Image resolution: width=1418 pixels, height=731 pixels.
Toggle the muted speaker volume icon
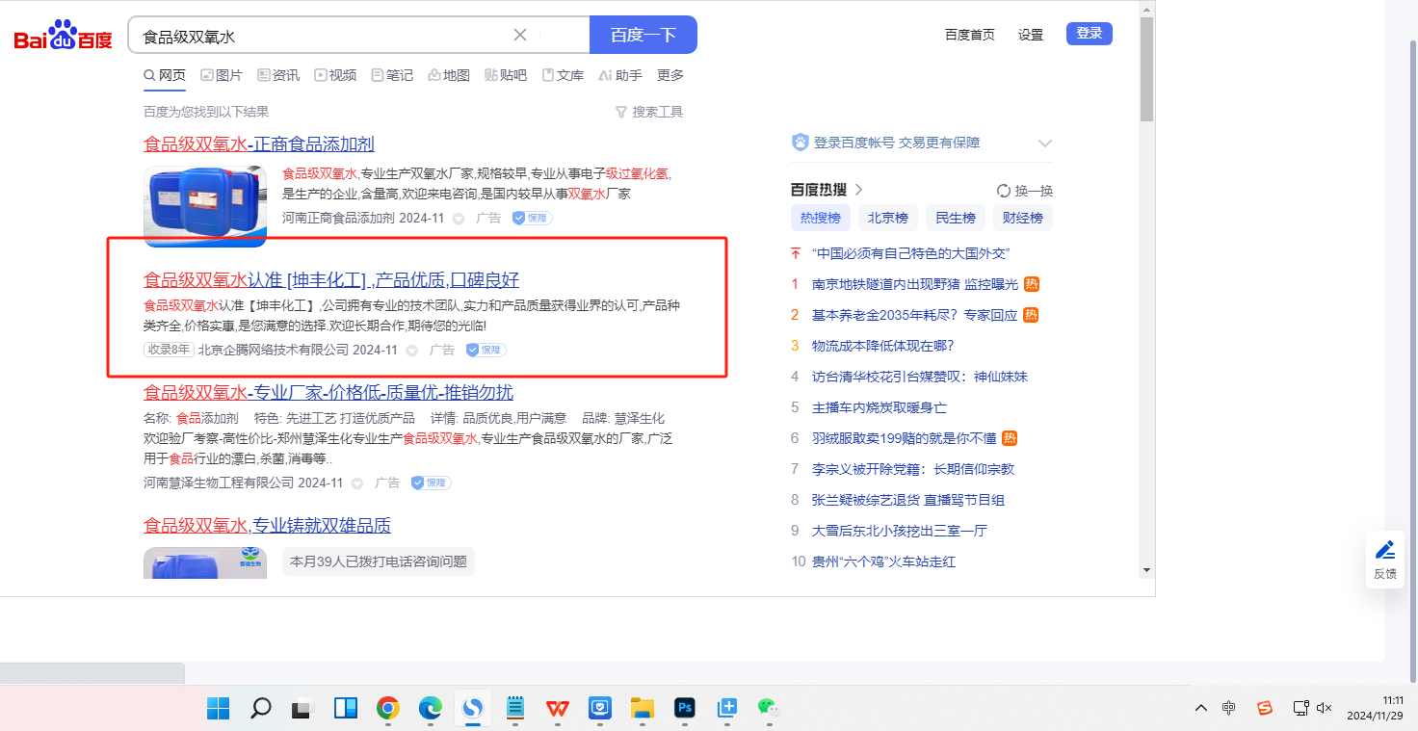point(1325,709)
